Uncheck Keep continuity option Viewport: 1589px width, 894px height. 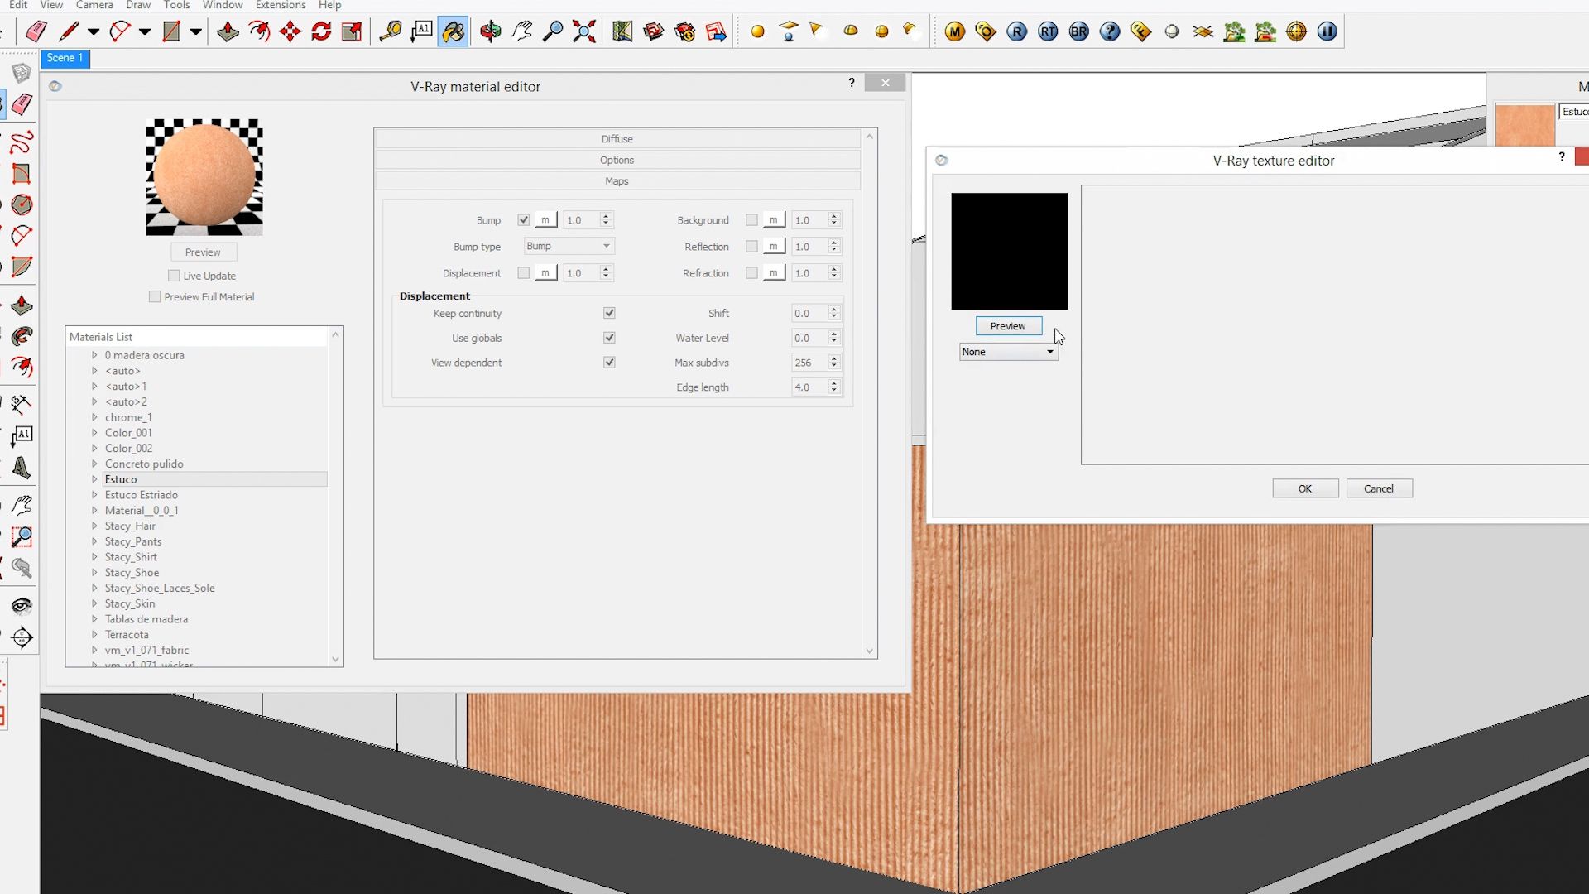pos(609,313)
